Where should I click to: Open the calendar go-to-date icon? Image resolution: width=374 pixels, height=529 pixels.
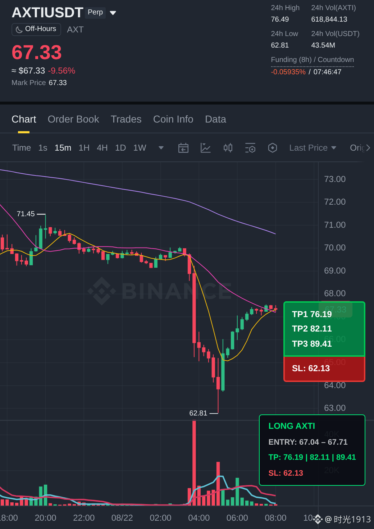(x=183, y=148)
